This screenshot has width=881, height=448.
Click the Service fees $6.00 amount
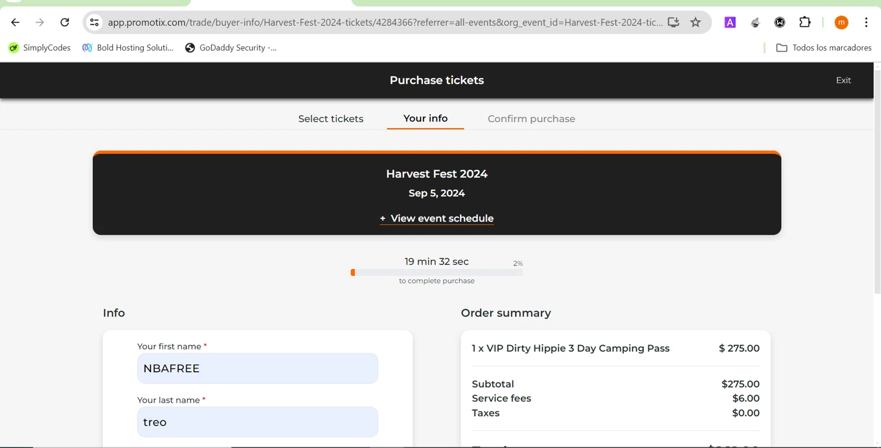pos(746,398)
